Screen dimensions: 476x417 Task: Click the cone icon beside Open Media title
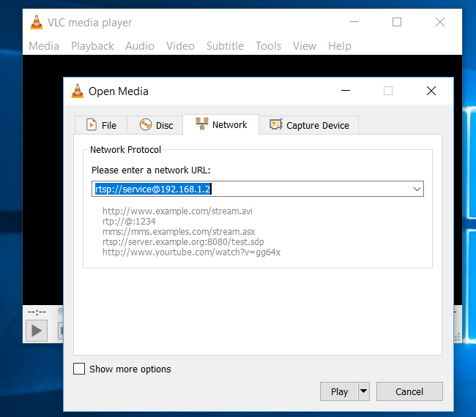click(x=77, y=91)
